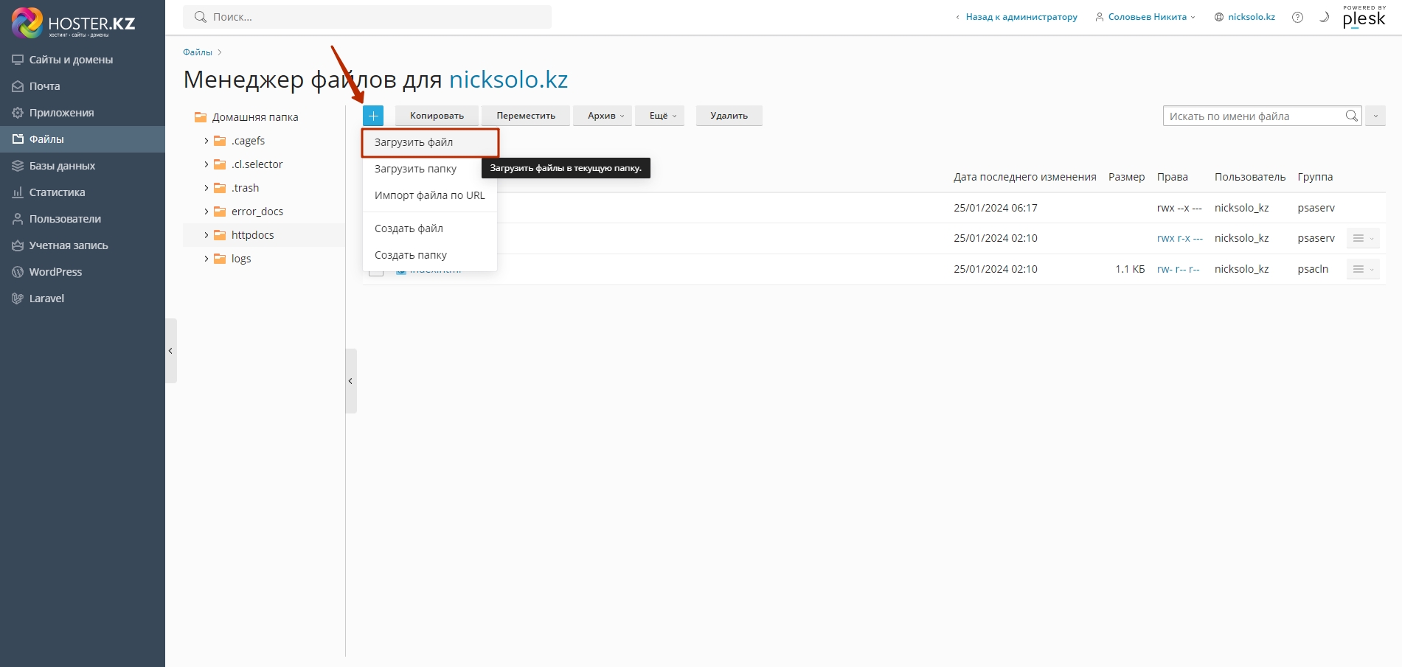Choose Загрузить файл from menu

(x=430, y=142)
